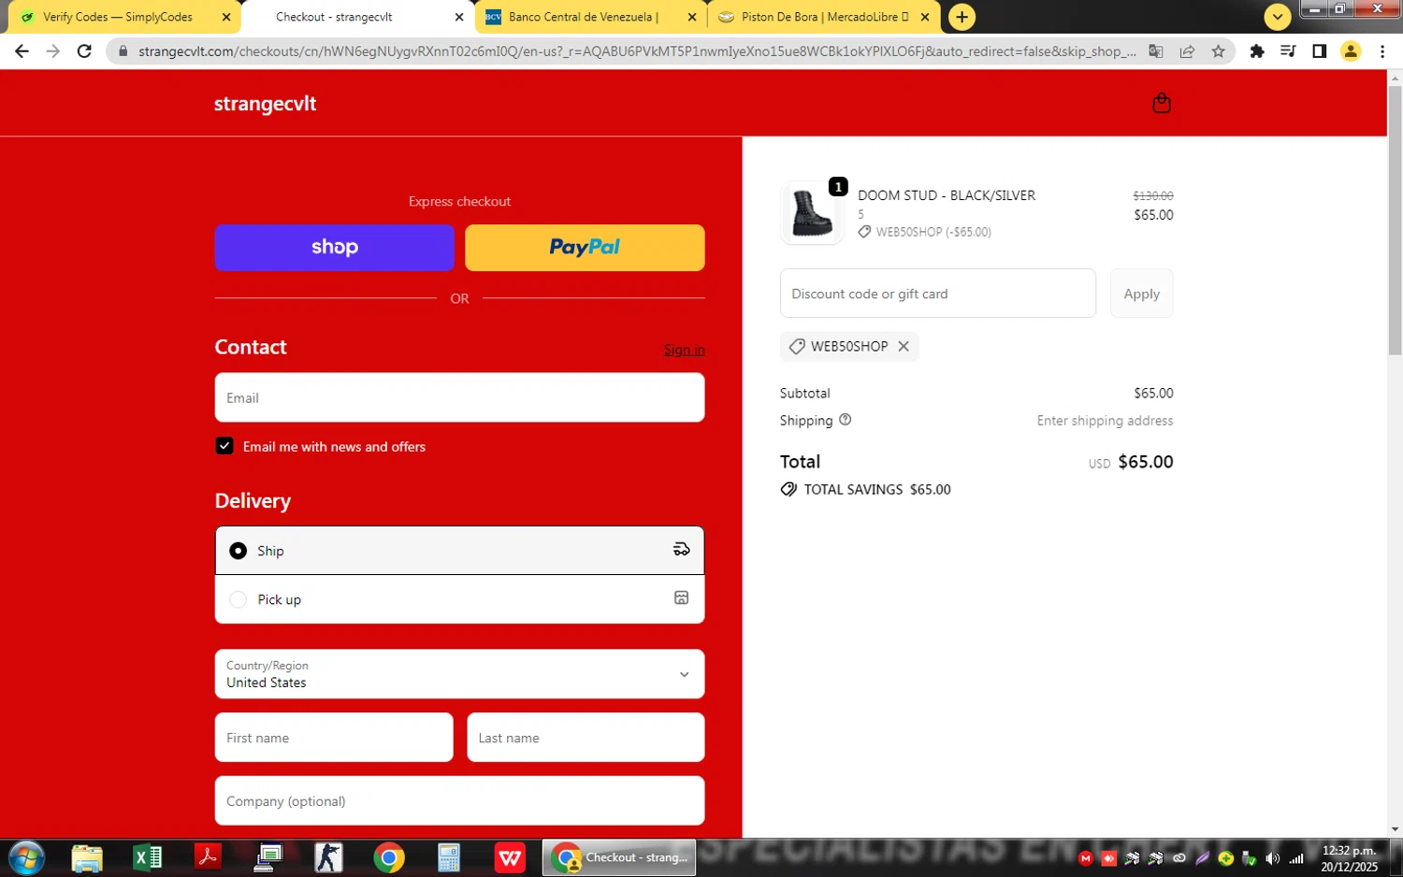Click the TOTAL SAVINGS $65.00 text
This screenshot has height=877, width=1403.
[877, 489]
